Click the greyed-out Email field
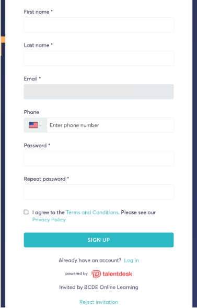Viewport: 197px width, 308px height. point(99,91)
